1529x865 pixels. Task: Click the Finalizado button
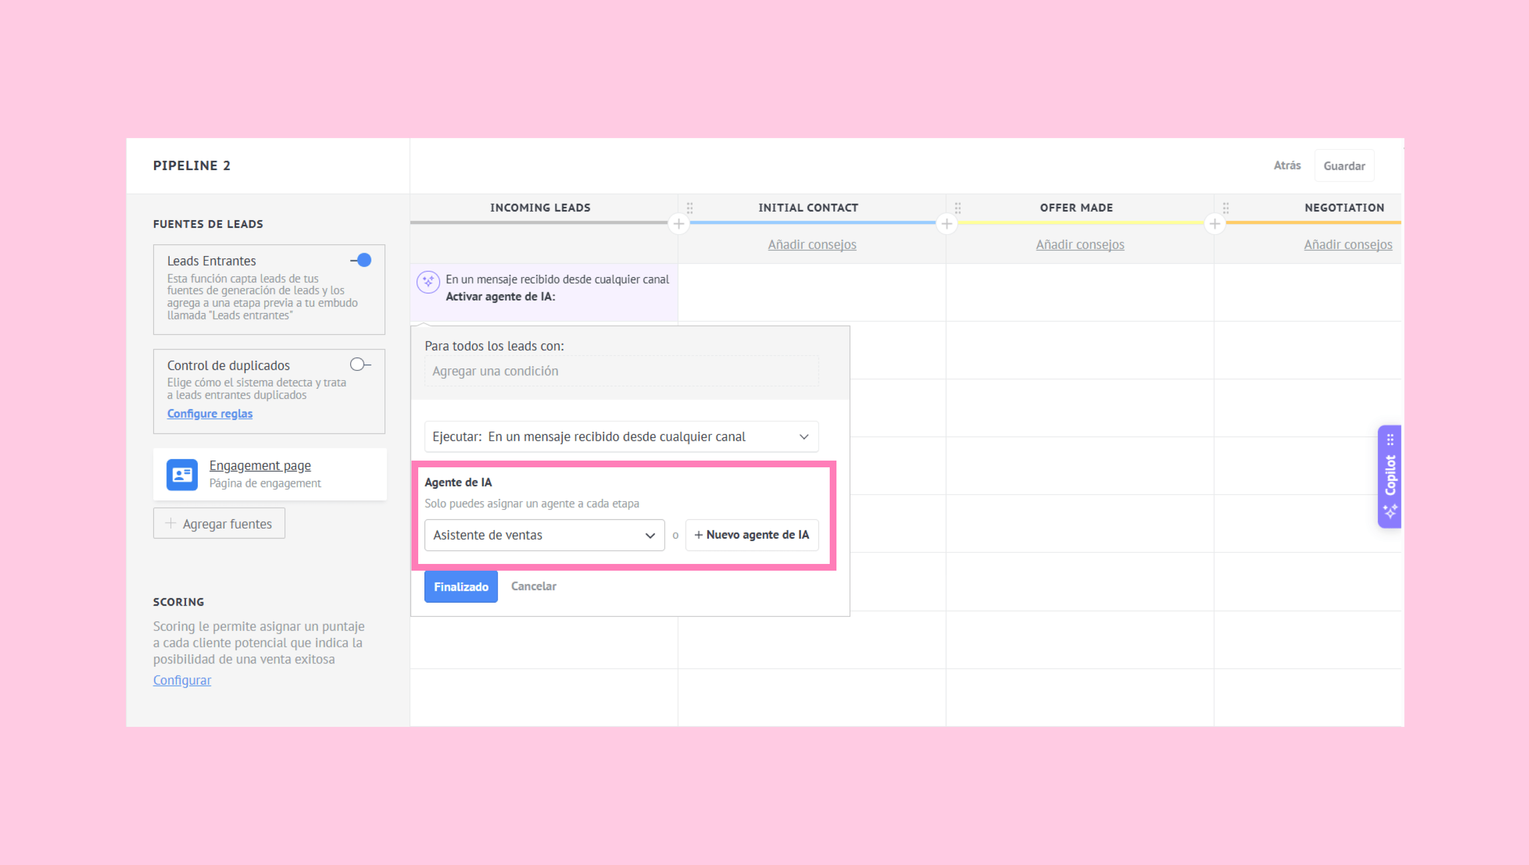point(461,586)
